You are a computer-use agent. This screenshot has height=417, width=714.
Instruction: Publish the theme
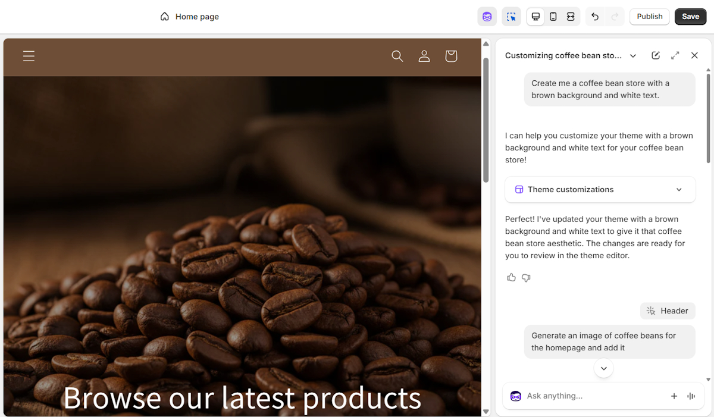649,16
